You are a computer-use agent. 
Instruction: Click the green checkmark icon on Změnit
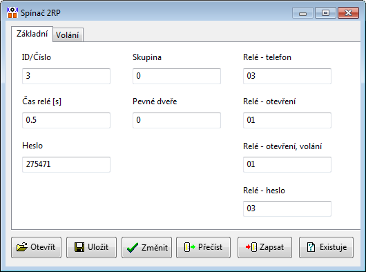pos(133,248)
